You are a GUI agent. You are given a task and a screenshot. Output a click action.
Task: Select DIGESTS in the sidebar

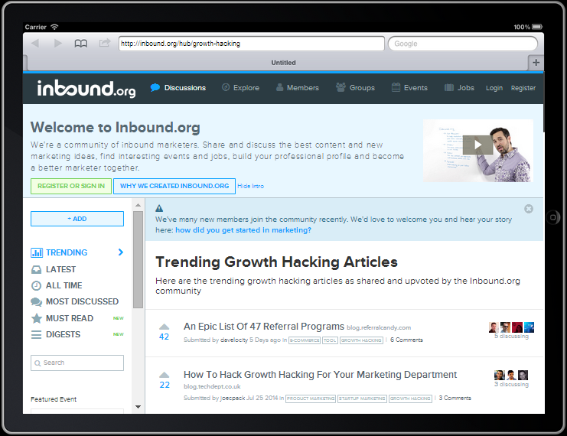(63, 334)
